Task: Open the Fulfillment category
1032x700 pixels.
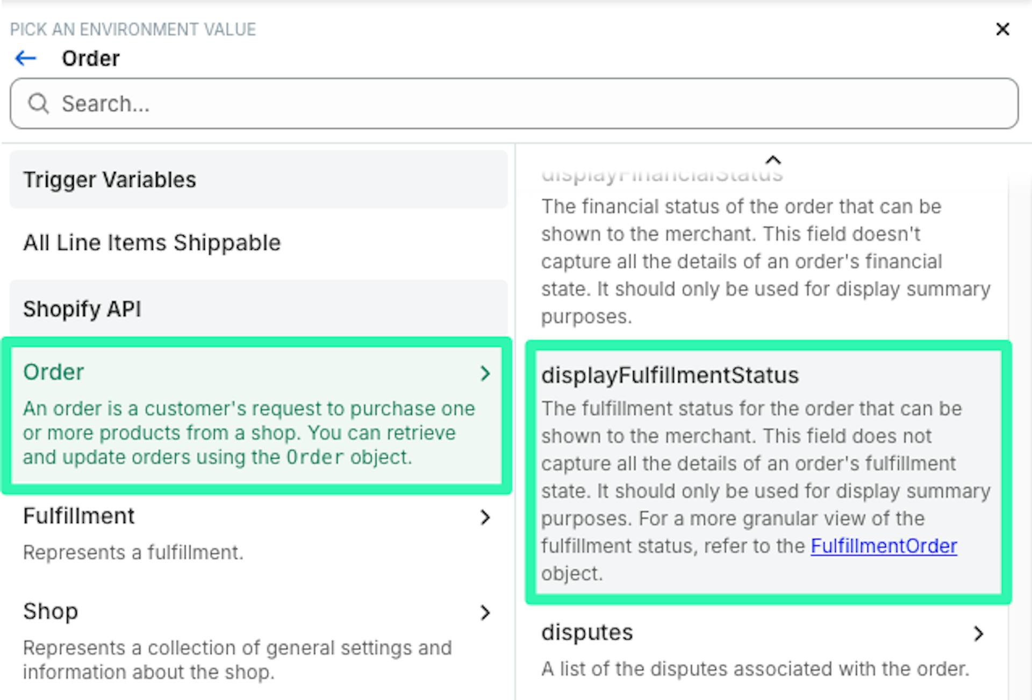Action: 79,516
